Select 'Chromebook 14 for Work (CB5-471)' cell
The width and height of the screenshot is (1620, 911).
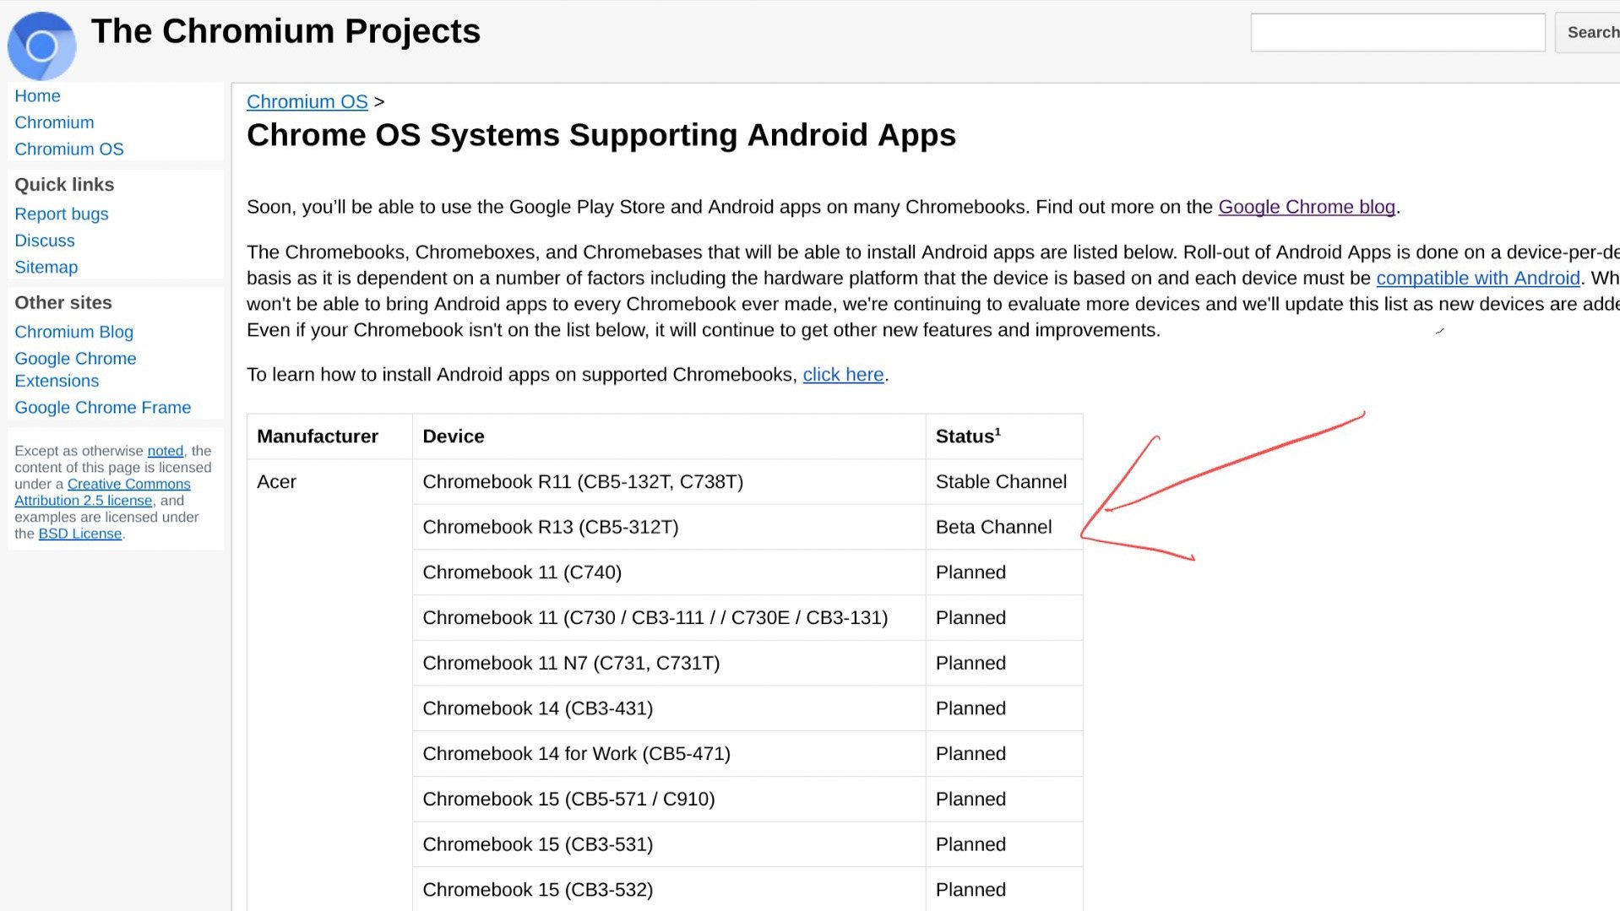pyautogui.click(x=669, y=754)
